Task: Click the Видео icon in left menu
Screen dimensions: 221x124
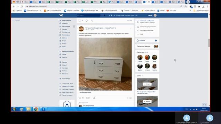Action: point(60,41)
